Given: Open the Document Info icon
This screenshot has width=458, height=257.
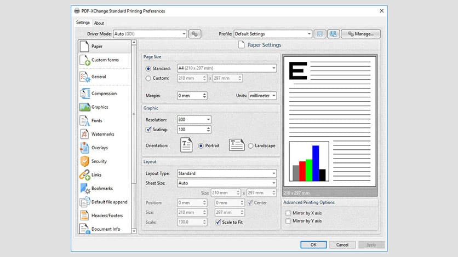Looking at the screenshot, I should click(x=85, y=229).
